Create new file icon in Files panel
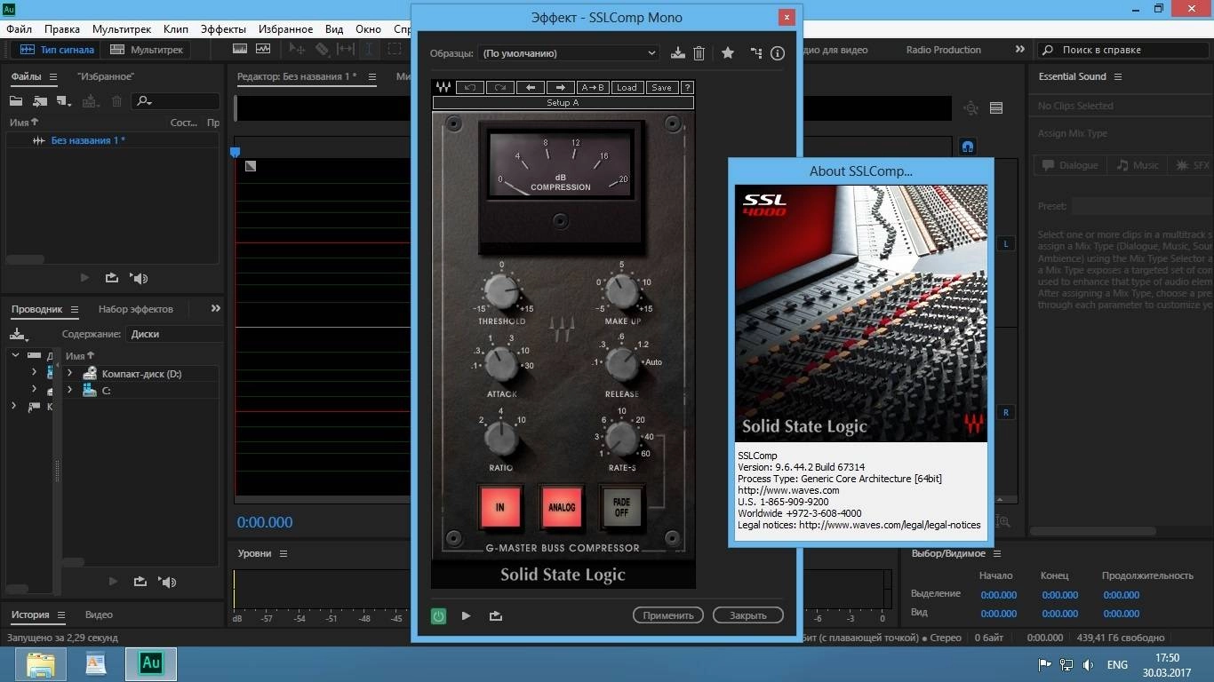The image size is (1214, 682). (63, 101)
